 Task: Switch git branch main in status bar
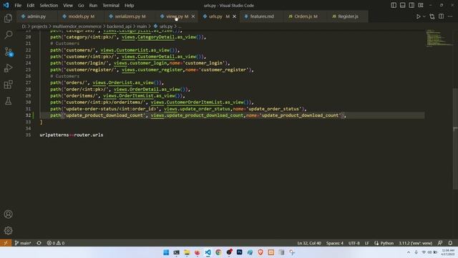pyautogui.click(x=23, y=243)
